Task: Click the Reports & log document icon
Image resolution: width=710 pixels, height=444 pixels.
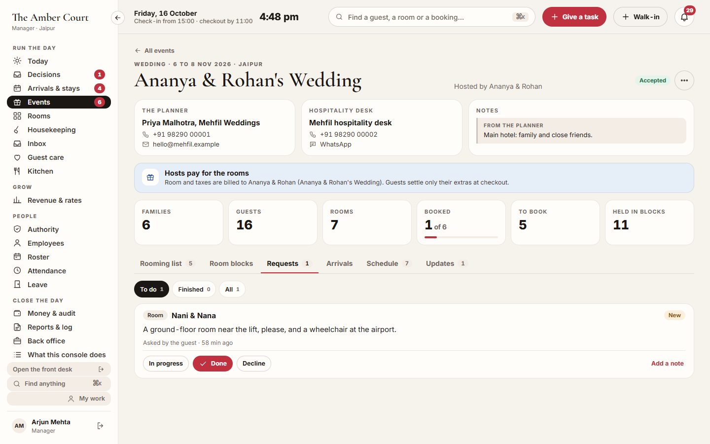Action: [17, 327]
